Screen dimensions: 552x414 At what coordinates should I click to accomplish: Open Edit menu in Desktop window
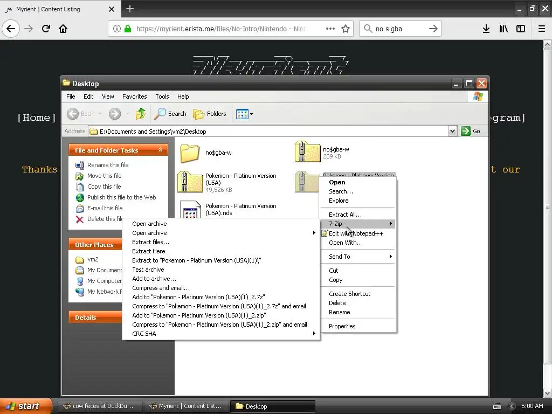[88, 96]
